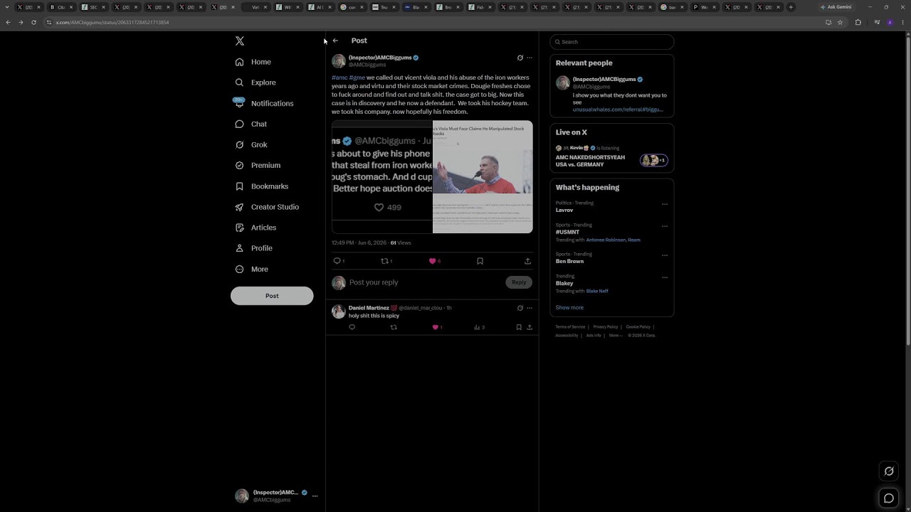Open options for Blakey trend
Viewport: 911px width, 512px height.
point(665,277)
